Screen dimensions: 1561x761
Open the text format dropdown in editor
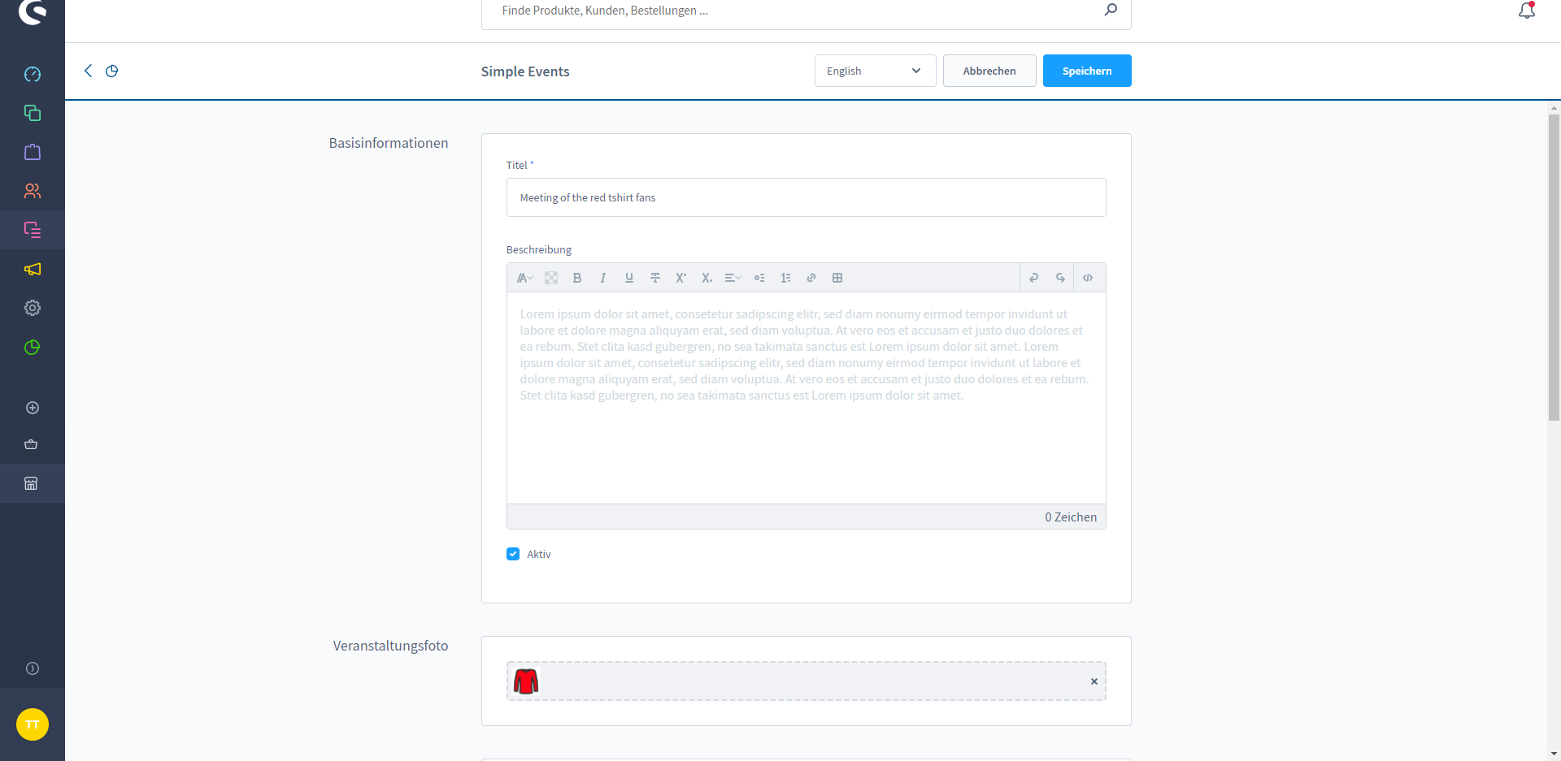click(x=524, y=278)
